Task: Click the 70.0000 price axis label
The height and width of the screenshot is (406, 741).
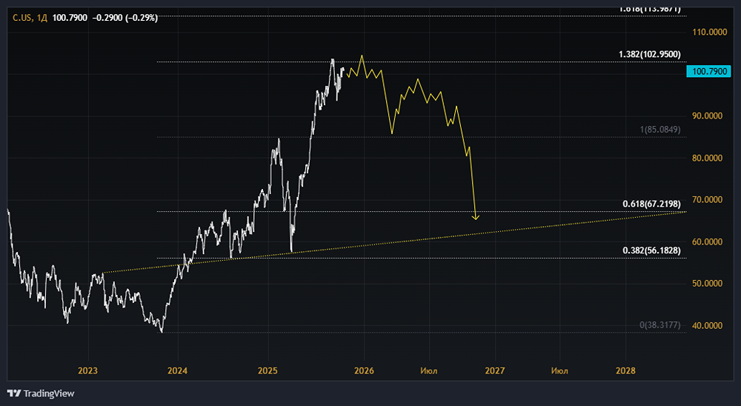Action: coord(708,199)
